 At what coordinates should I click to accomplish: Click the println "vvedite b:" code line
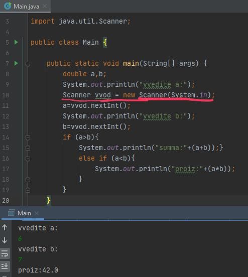(129, 116)
